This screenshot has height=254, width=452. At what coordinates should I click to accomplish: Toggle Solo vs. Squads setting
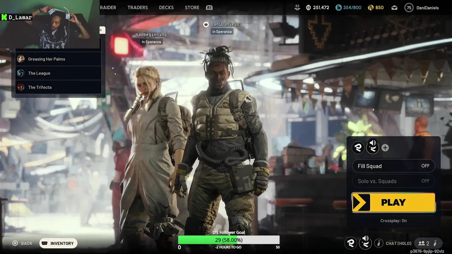393,181
